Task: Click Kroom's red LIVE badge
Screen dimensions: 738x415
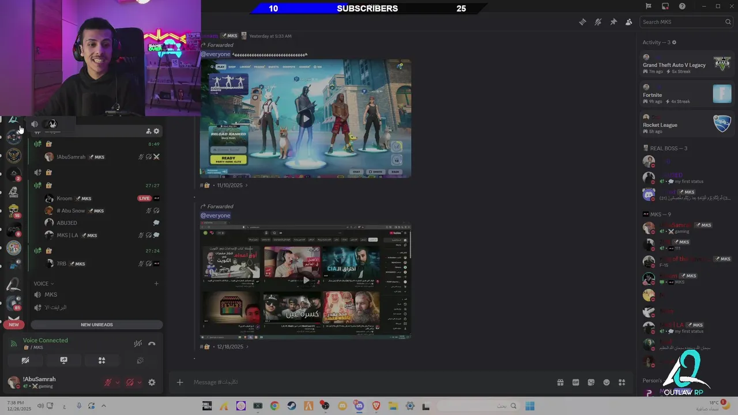Action: click(x=144, y=198)
